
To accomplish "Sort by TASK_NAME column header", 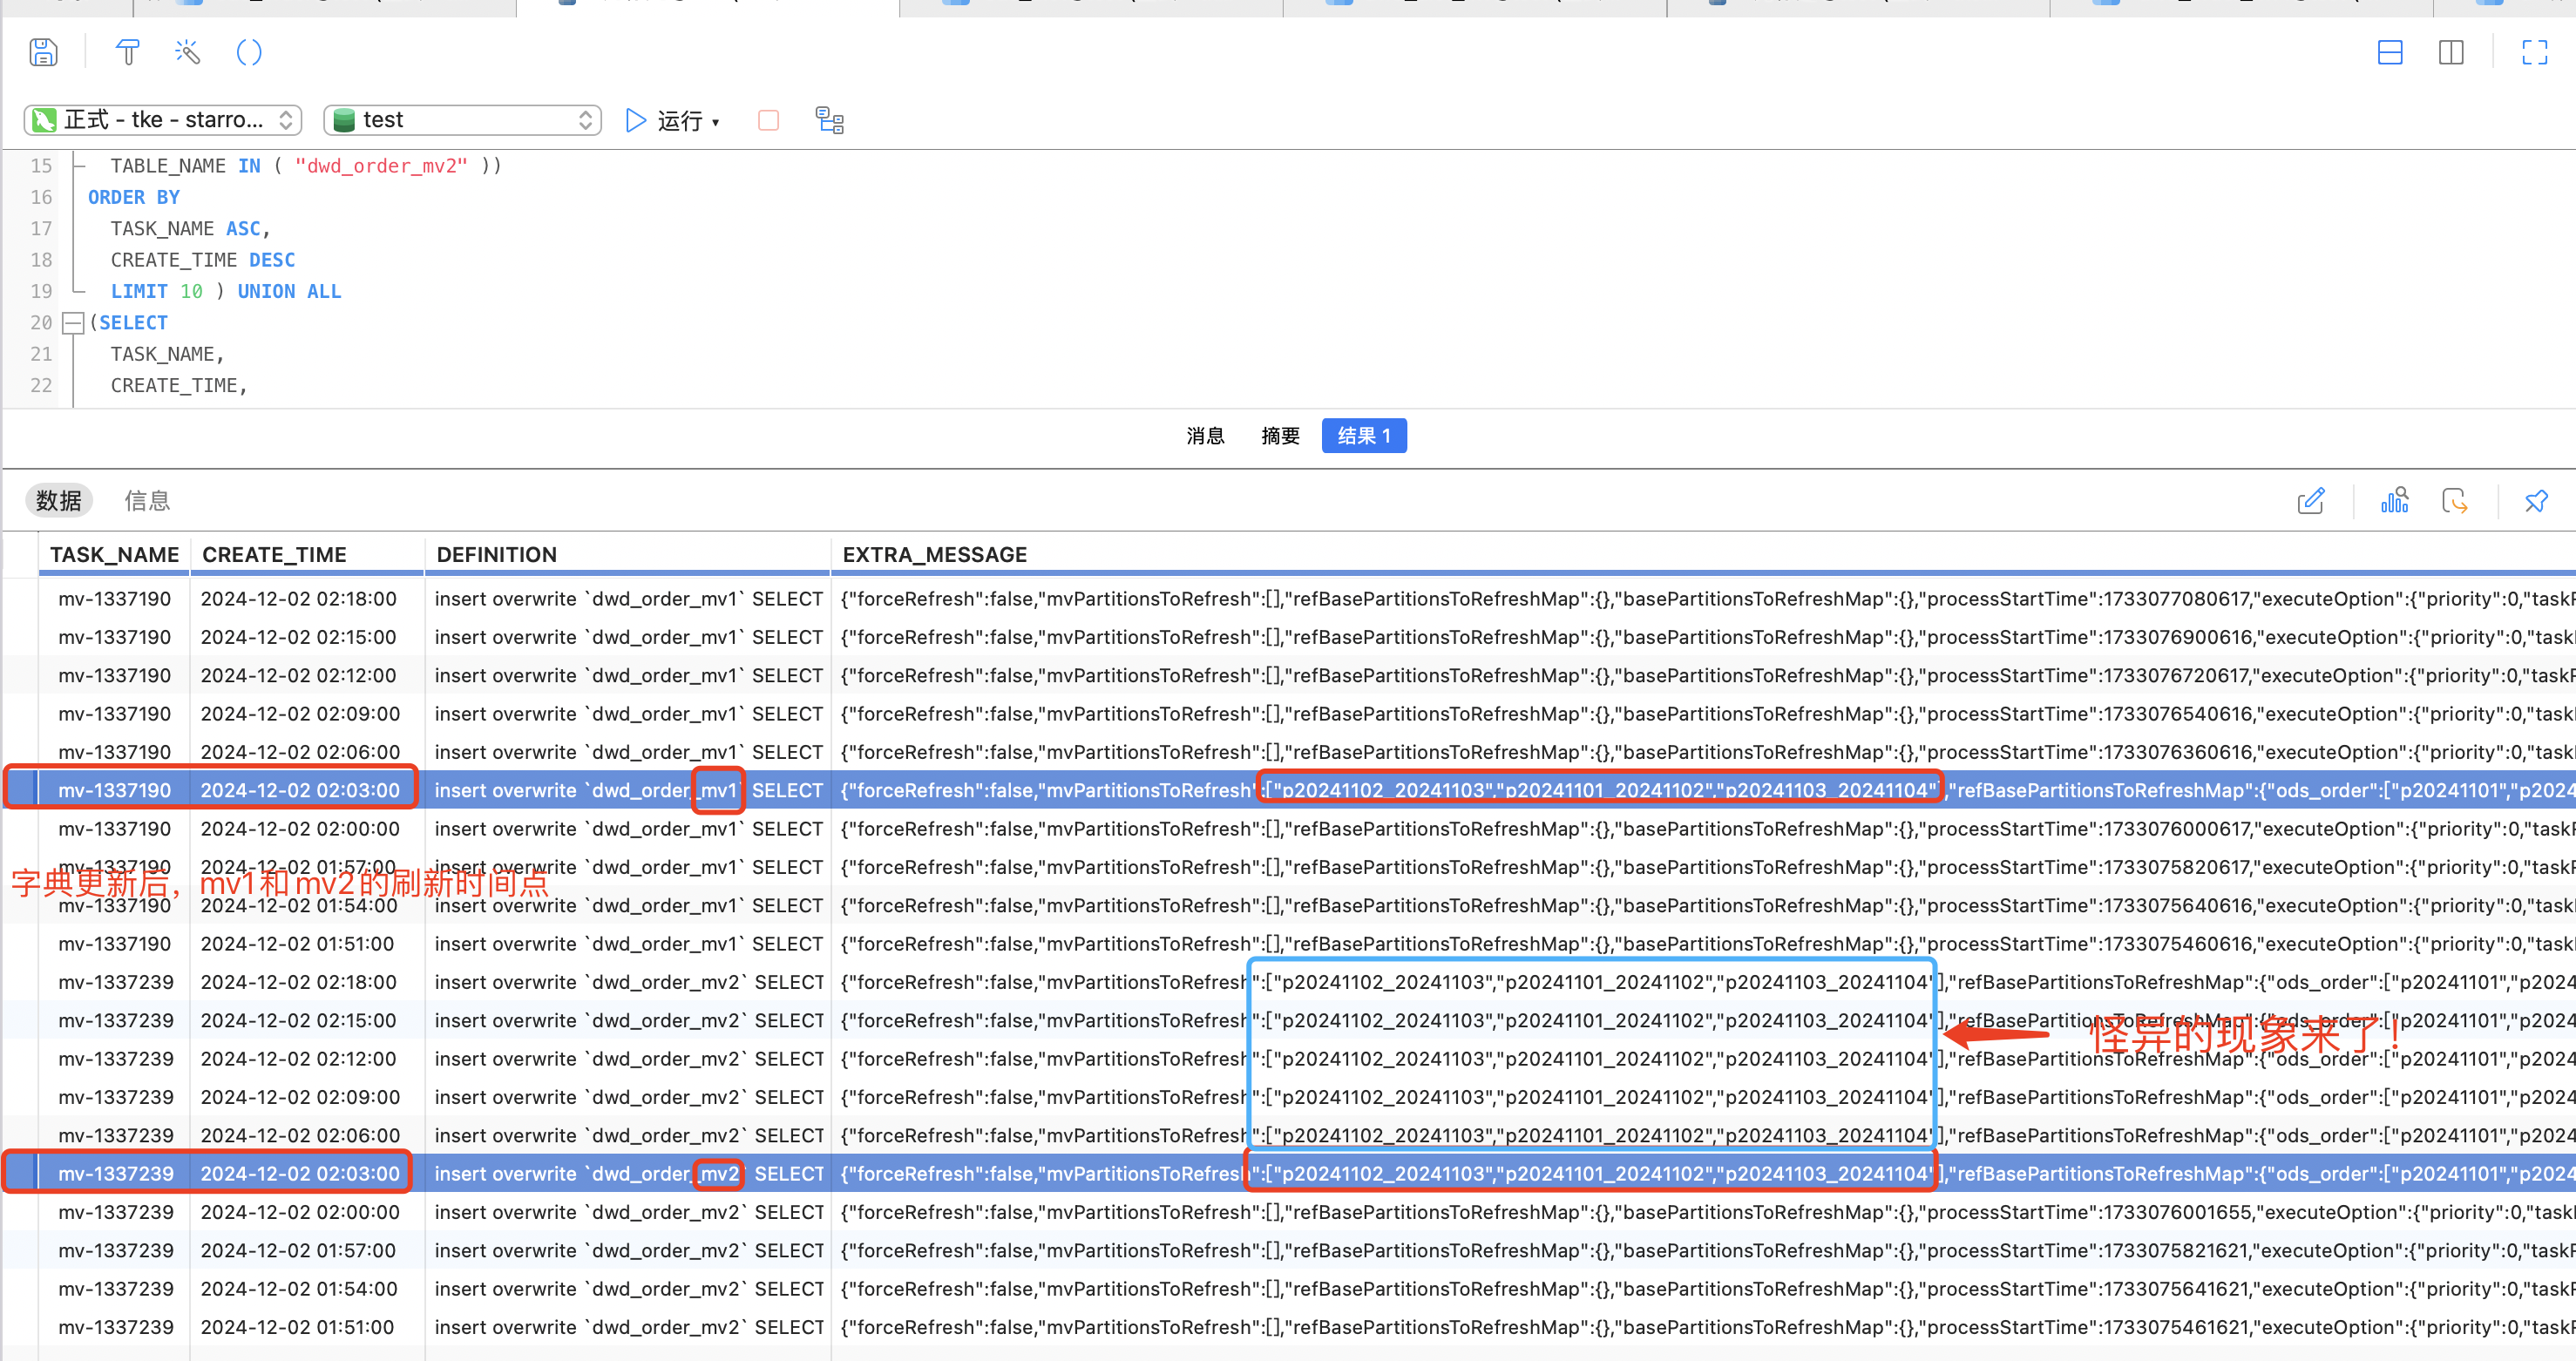I will click(115, 554).
